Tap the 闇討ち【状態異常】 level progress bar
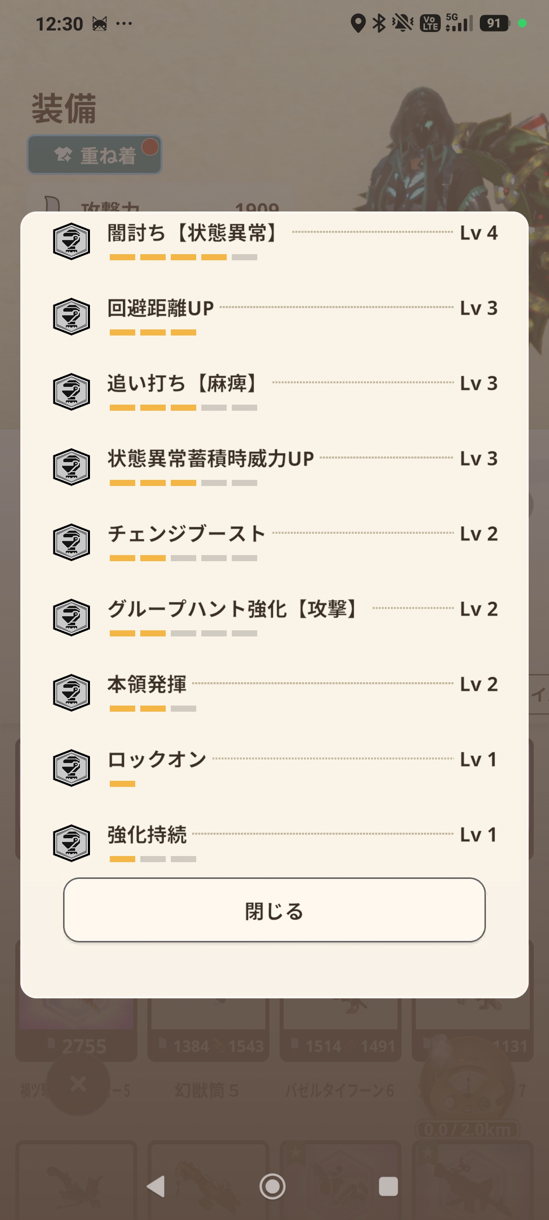This screenshot has width=549, height=1220. [x=184, y=258]
